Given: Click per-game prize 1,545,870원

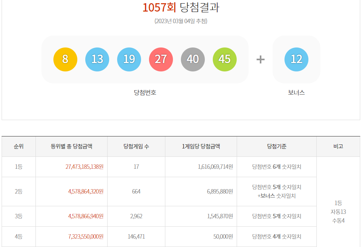Looking at the screenshot, I should [220, 216].
